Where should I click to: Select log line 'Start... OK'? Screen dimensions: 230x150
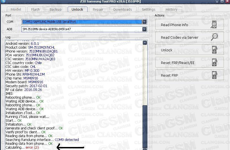14,120
